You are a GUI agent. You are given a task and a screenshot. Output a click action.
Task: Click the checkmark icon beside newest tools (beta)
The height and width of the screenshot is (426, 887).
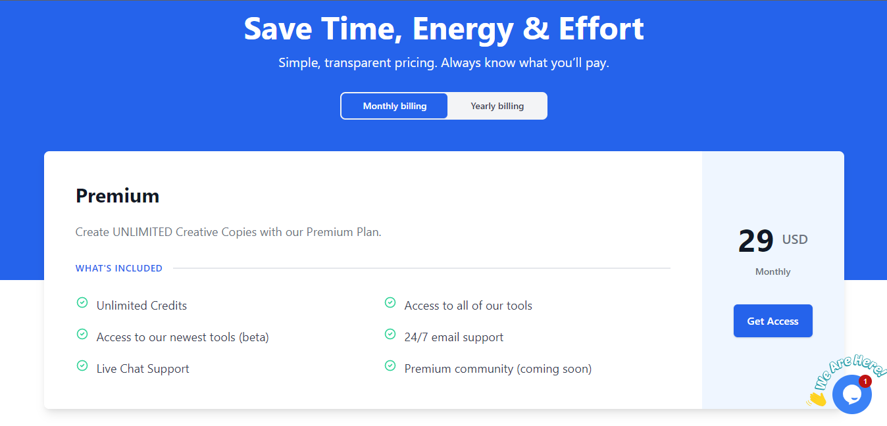(x=82, y=335)
